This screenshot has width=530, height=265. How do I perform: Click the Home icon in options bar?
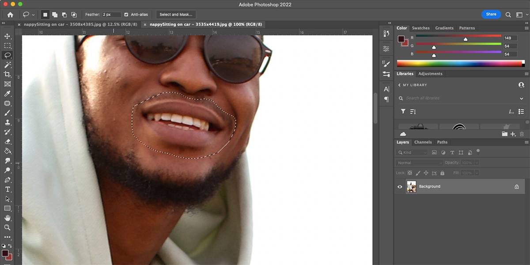(10, 15)
